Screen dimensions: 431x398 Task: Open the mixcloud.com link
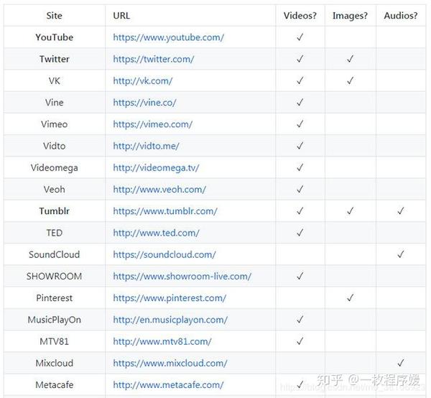coord(170,363)
